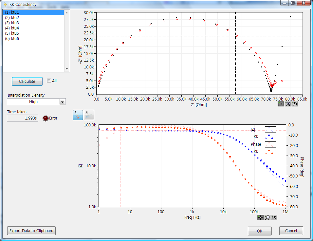Activate Nyquist plot crosshair cursor tool
This screenshot has width=313, height=241.
(281, 104)
